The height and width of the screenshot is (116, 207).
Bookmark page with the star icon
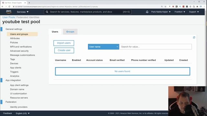pyautogui.click(x=165, y=6)
